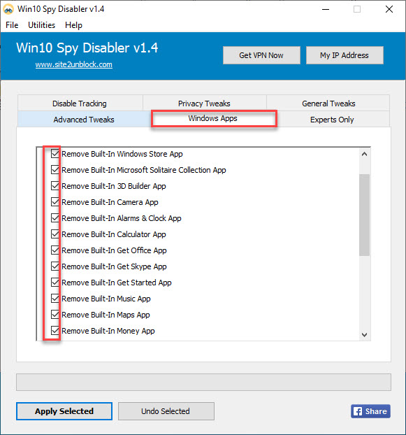Open the Help menu

tap(73, 25)
